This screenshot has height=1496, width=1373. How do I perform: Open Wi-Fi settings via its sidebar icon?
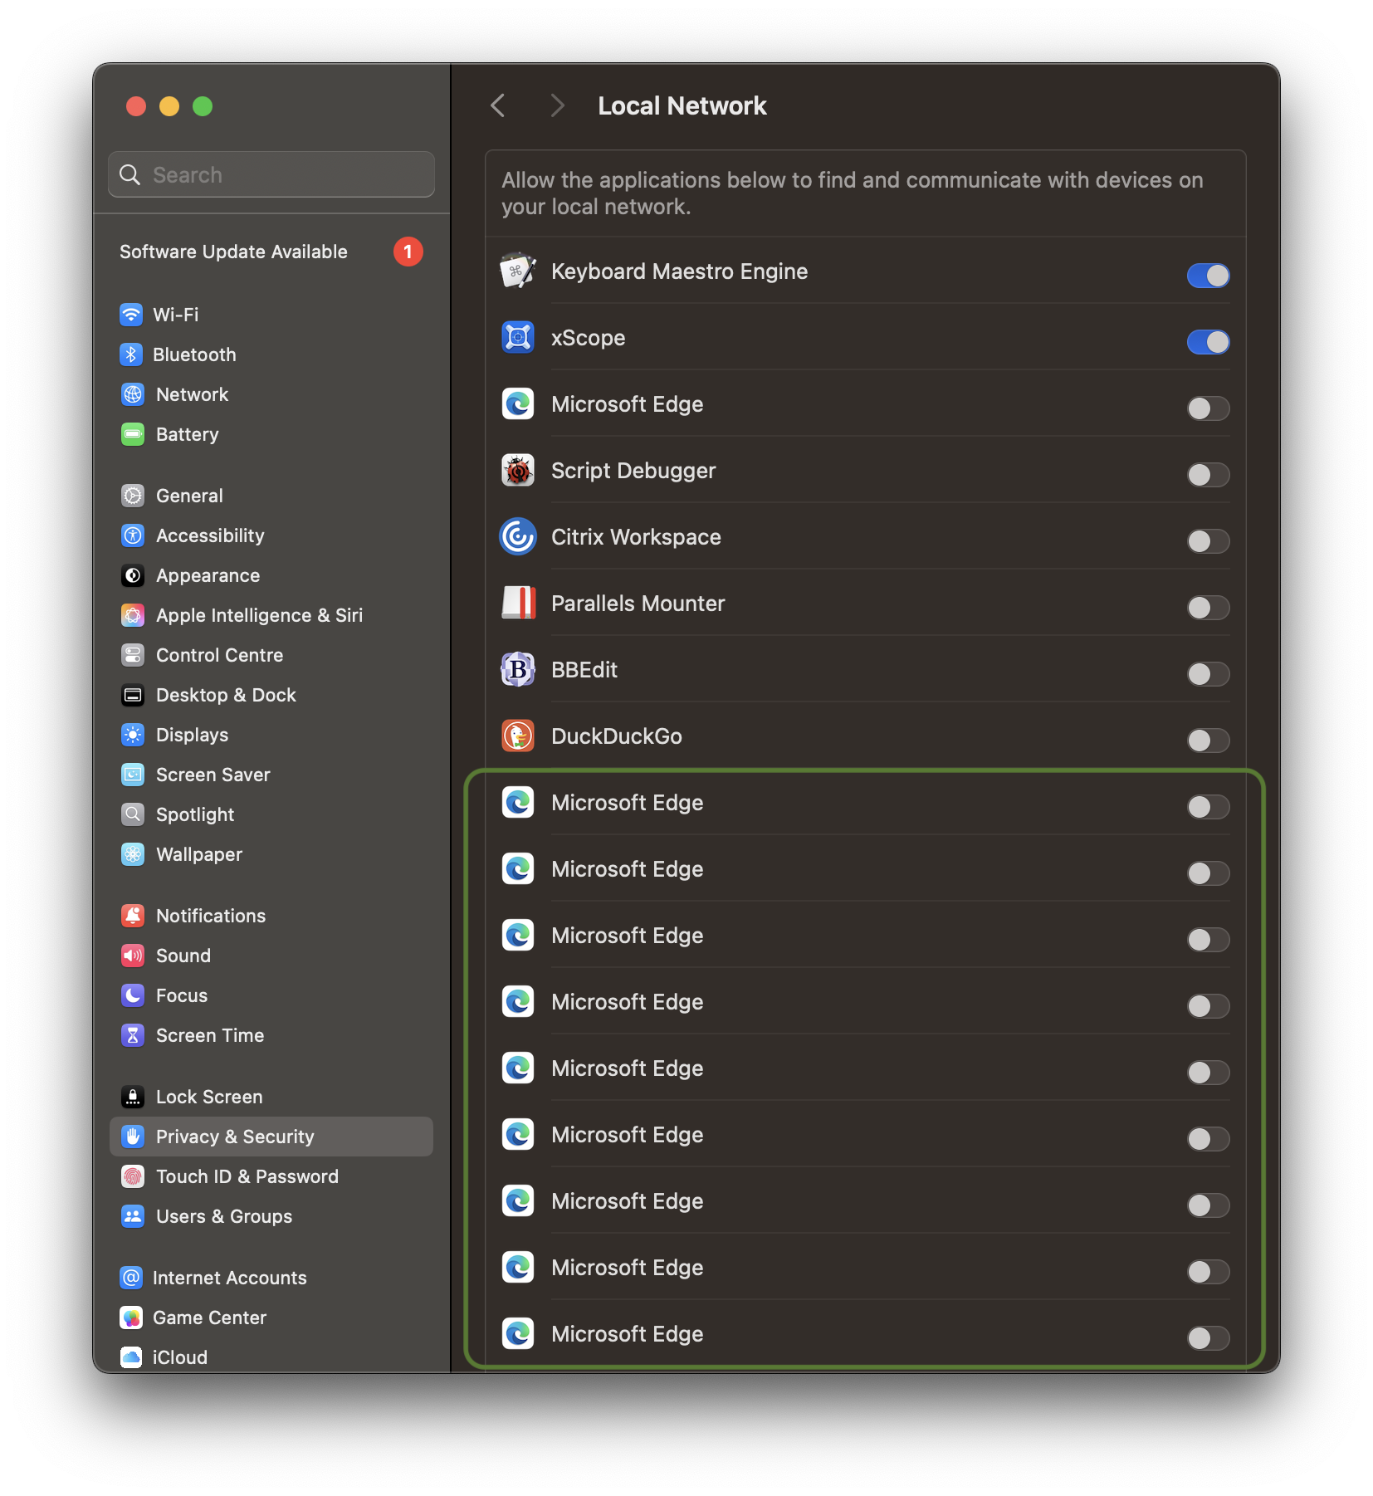tap(131, 315)
